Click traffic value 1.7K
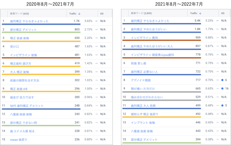231x145 pixels. coord(77,21)
